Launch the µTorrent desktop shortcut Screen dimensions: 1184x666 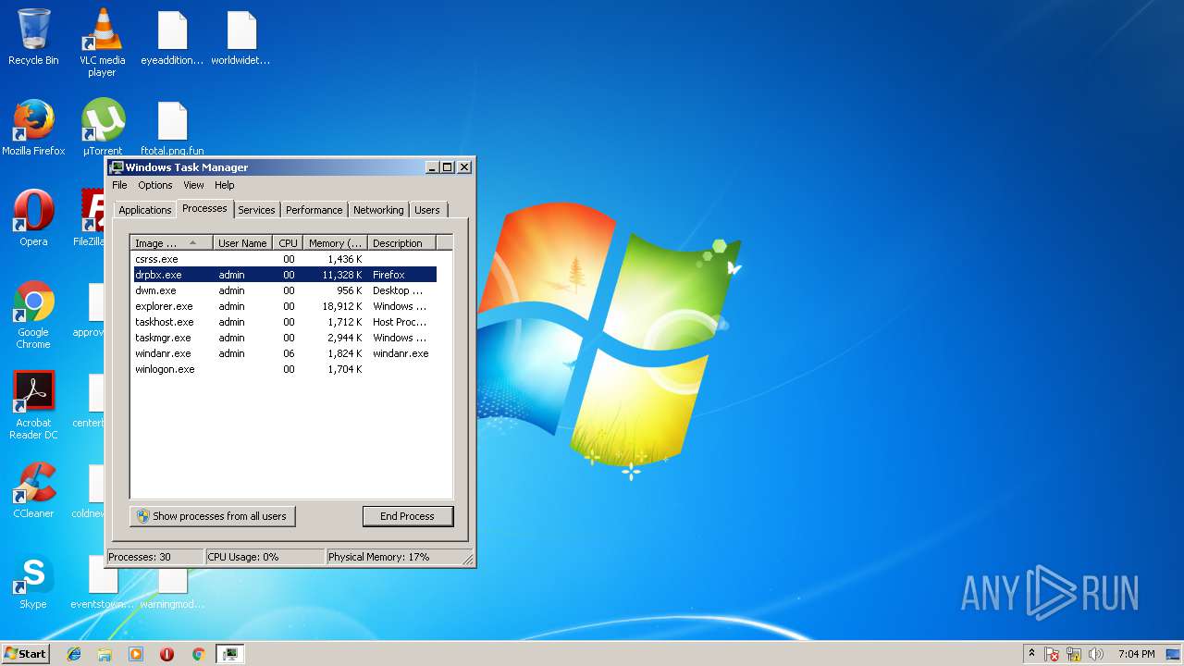103,128
